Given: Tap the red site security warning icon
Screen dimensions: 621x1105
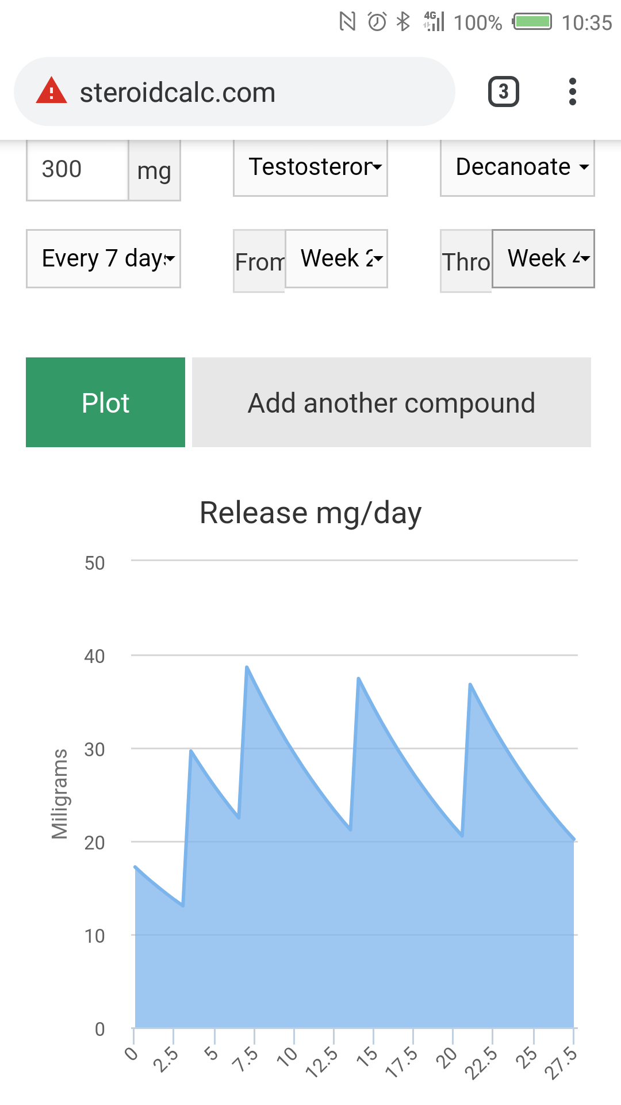Looking at the screenshot, I should [x=51, y=92].
